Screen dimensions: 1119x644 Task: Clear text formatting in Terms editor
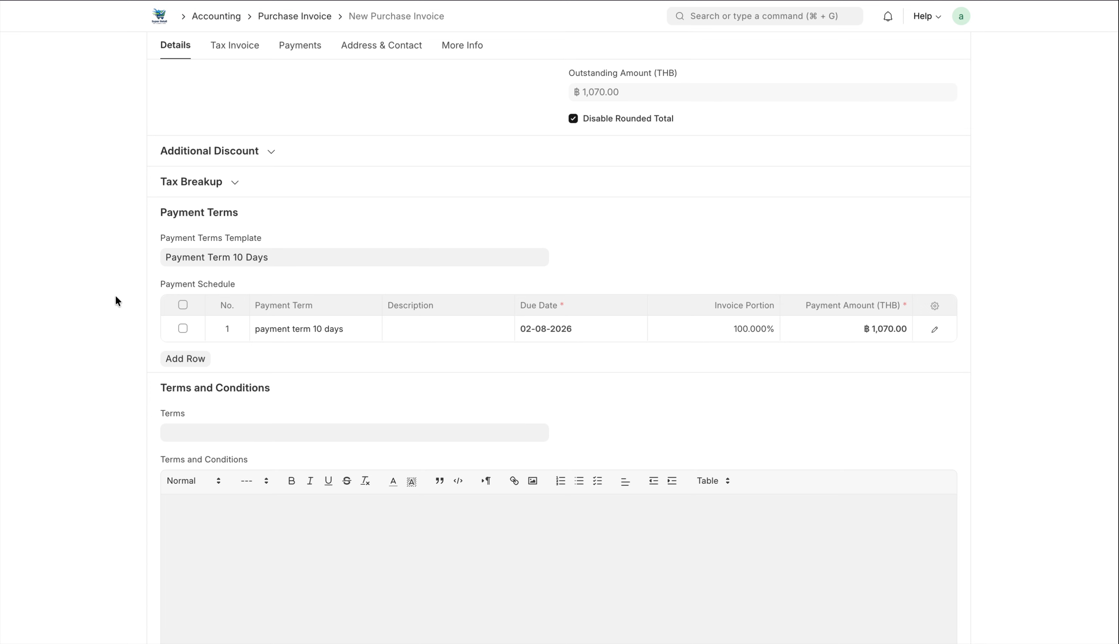coord(365,481)
